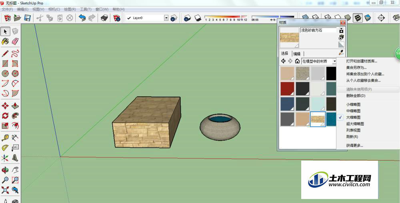Open the 工具(T) menu

pyautogui.click(x=86, y=9)
